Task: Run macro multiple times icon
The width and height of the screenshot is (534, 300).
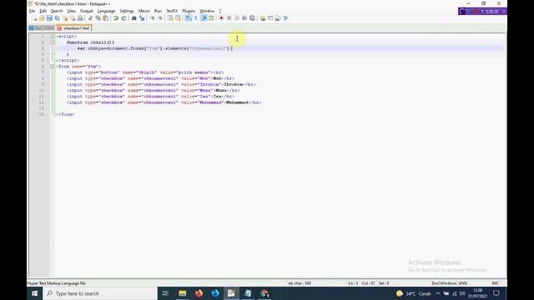Action: (x=244, y=18)
